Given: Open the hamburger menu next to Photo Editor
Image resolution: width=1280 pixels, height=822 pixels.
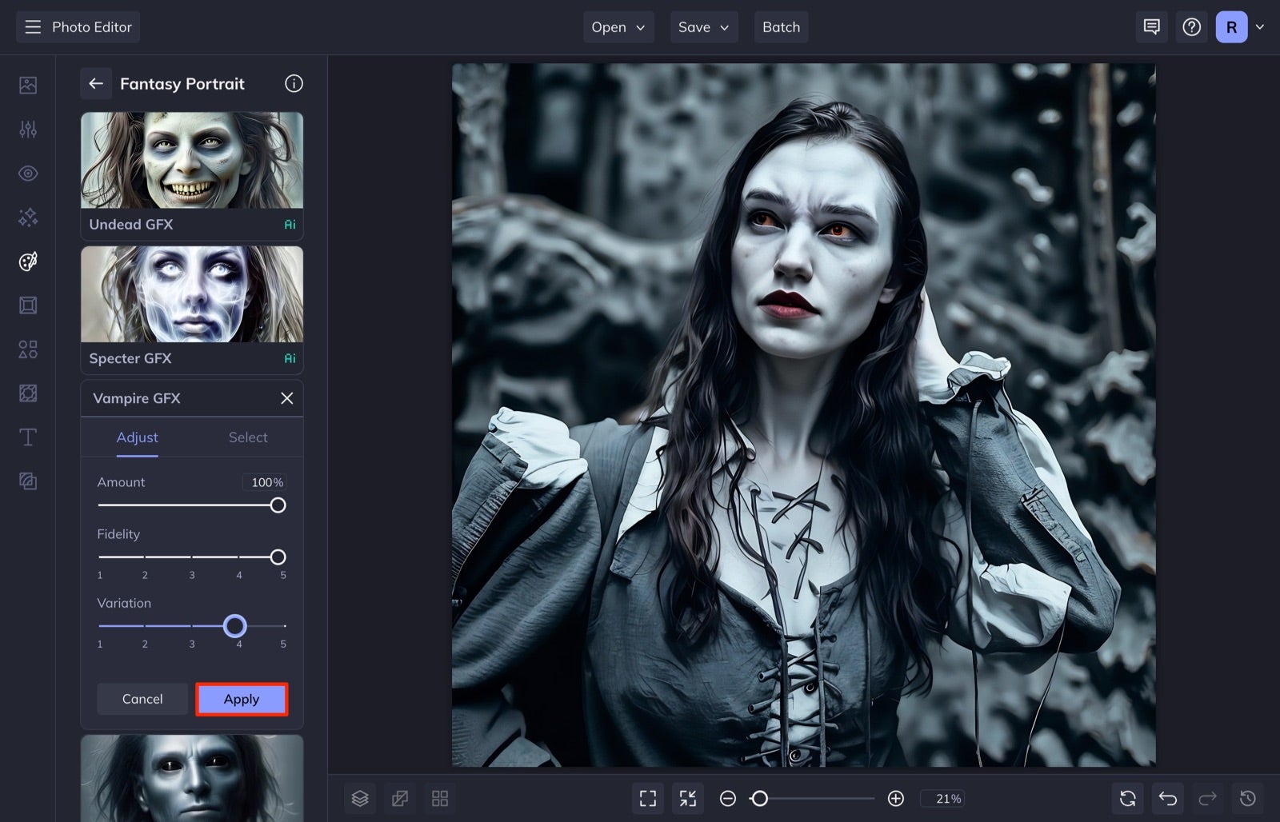Looking at the screenshot, I should (32, 26).
